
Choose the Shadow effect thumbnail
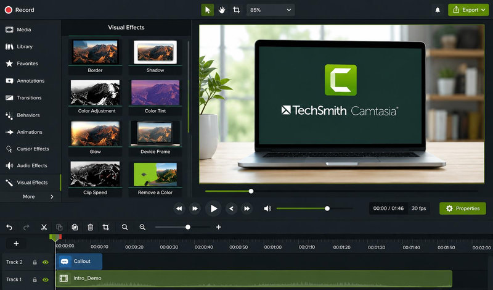155,56
